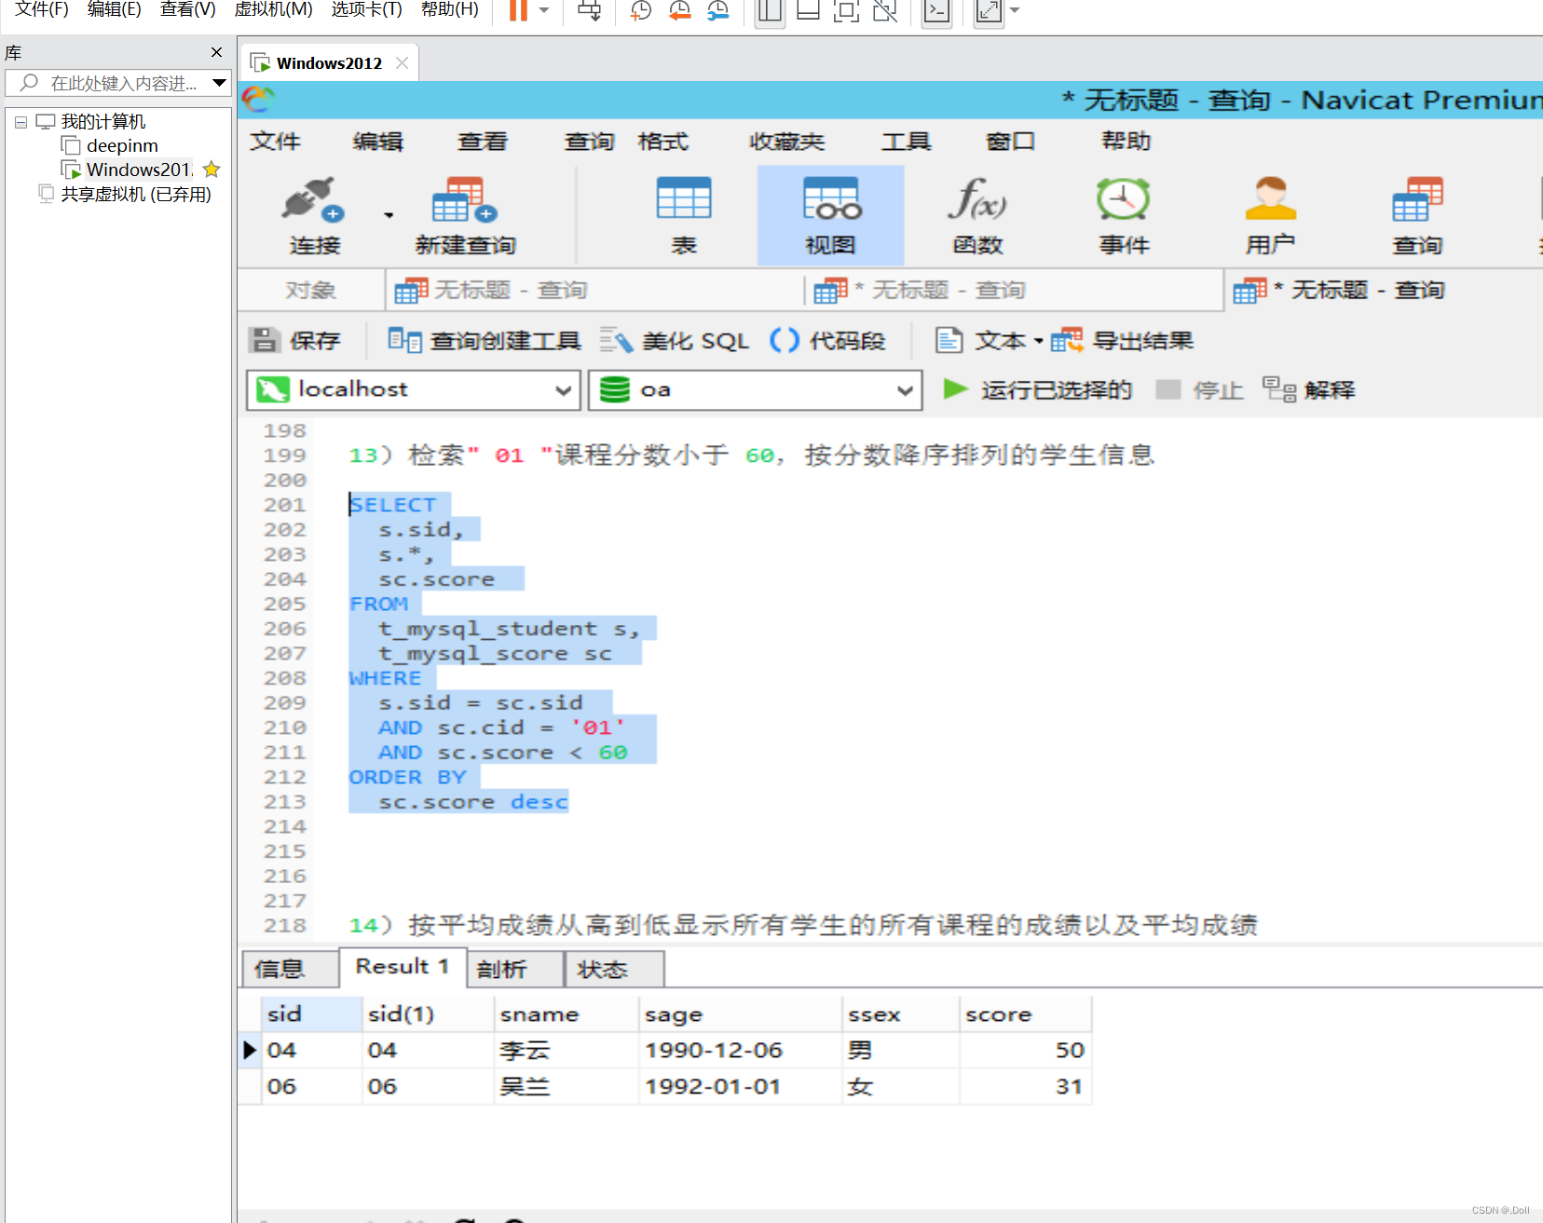Click the Explain (解释) button

(x=1308, y=389)
